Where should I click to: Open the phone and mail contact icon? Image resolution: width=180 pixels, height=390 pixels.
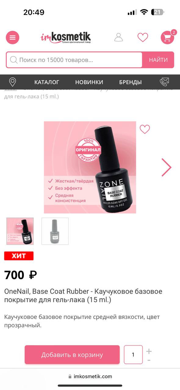tap(164, 82)
